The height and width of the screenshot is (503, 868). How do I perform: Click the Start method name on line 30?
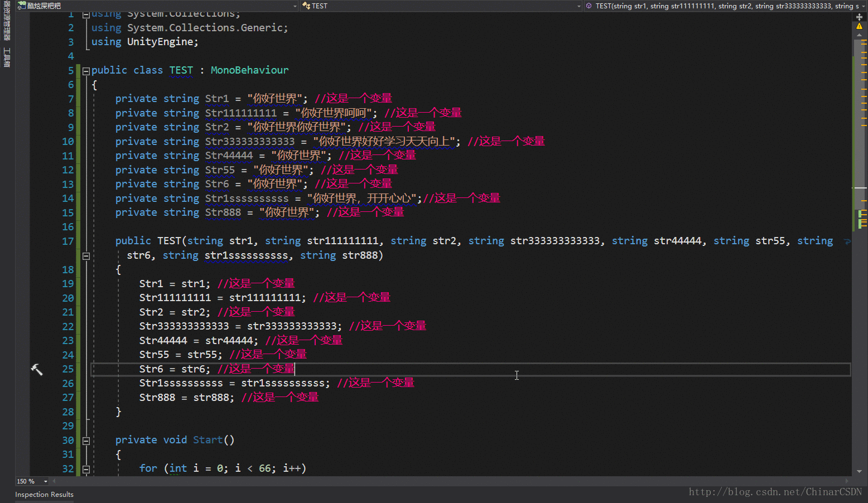coord(208,440)
